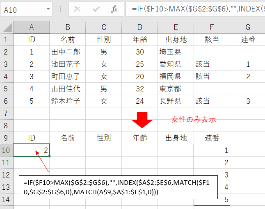This screenshot has width=265, height=209.
Task: Open the Name Box dropdown arrow
Action: coord(49,9)
